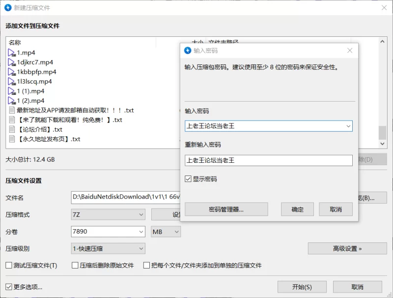The image size is (393, 298).
Task: Open the 压缩级别 1-快速压缩 dropdown
Action: 108,249
